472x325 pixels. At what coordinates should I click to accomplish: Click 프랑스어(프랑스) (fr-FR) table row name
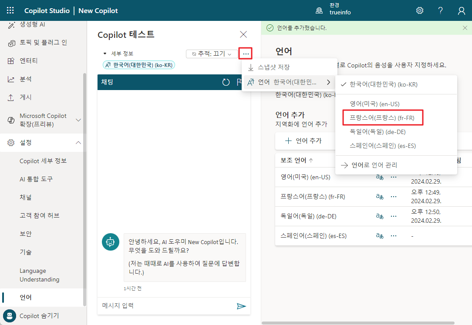[x=313, y=197]
